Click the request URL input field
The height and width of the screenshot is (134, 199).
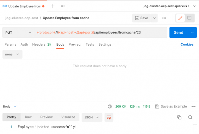pyautogui.click(x=99, y=32)
